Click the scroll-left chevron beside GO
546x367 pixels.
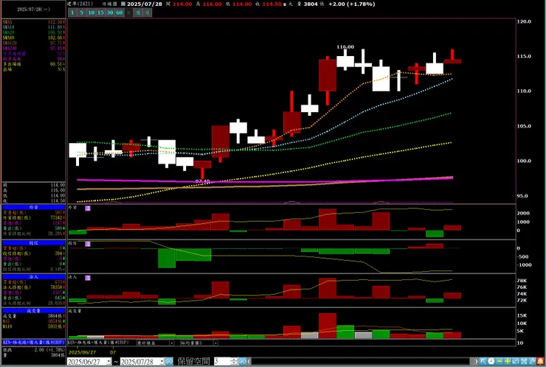pos(249,361)
